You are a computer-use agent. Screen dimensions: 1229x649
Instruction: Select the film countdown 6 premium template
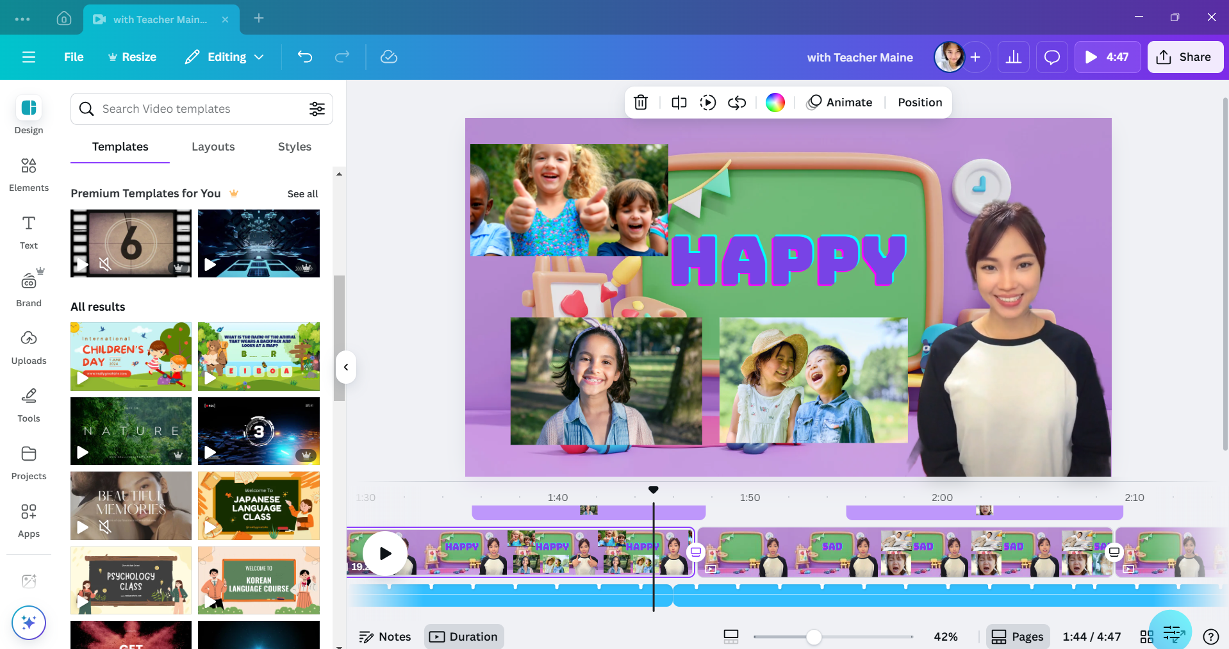pos(131,243)
